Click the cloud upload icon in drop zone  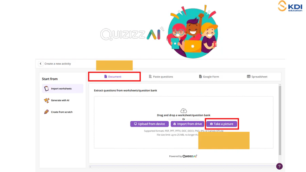(x=184, y=110)
